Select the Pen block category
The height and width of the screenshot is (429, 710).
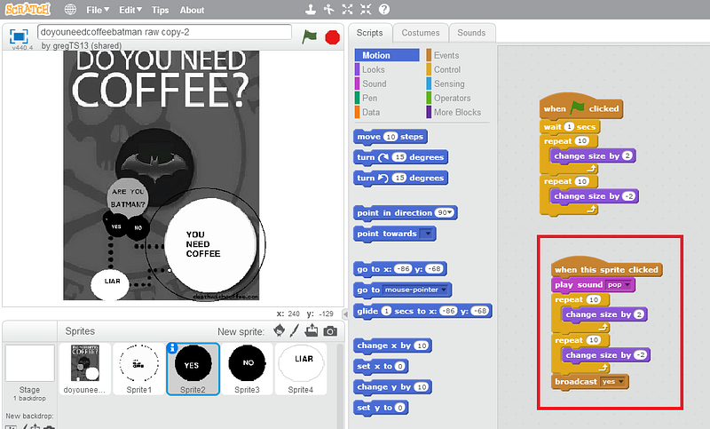[x=367, y=98]
